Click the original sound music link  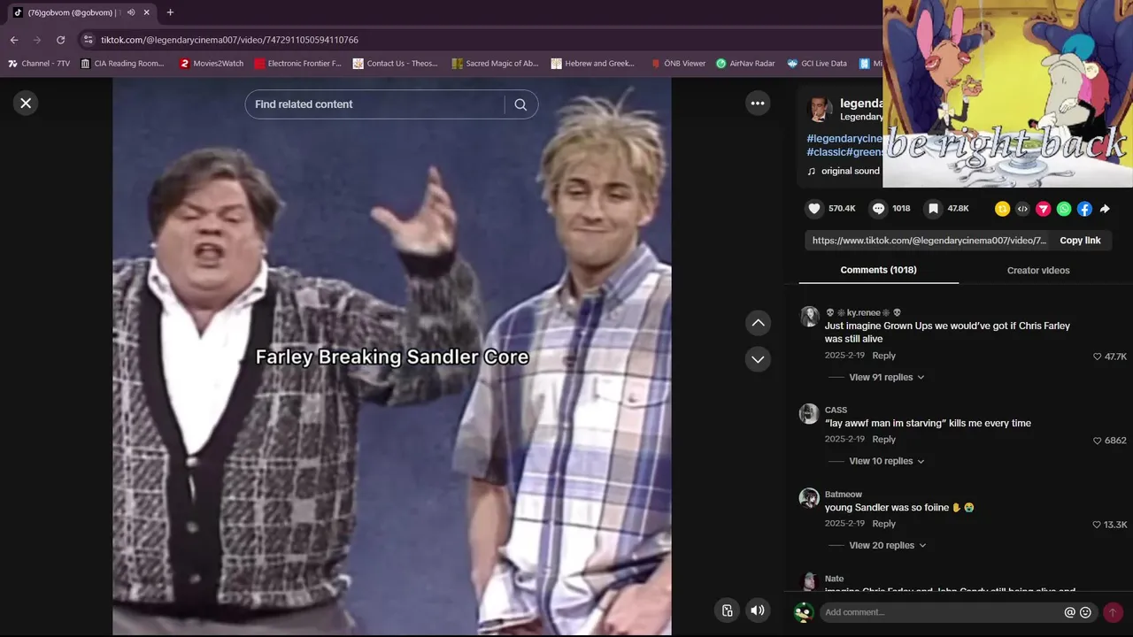(x=850, y=171)
